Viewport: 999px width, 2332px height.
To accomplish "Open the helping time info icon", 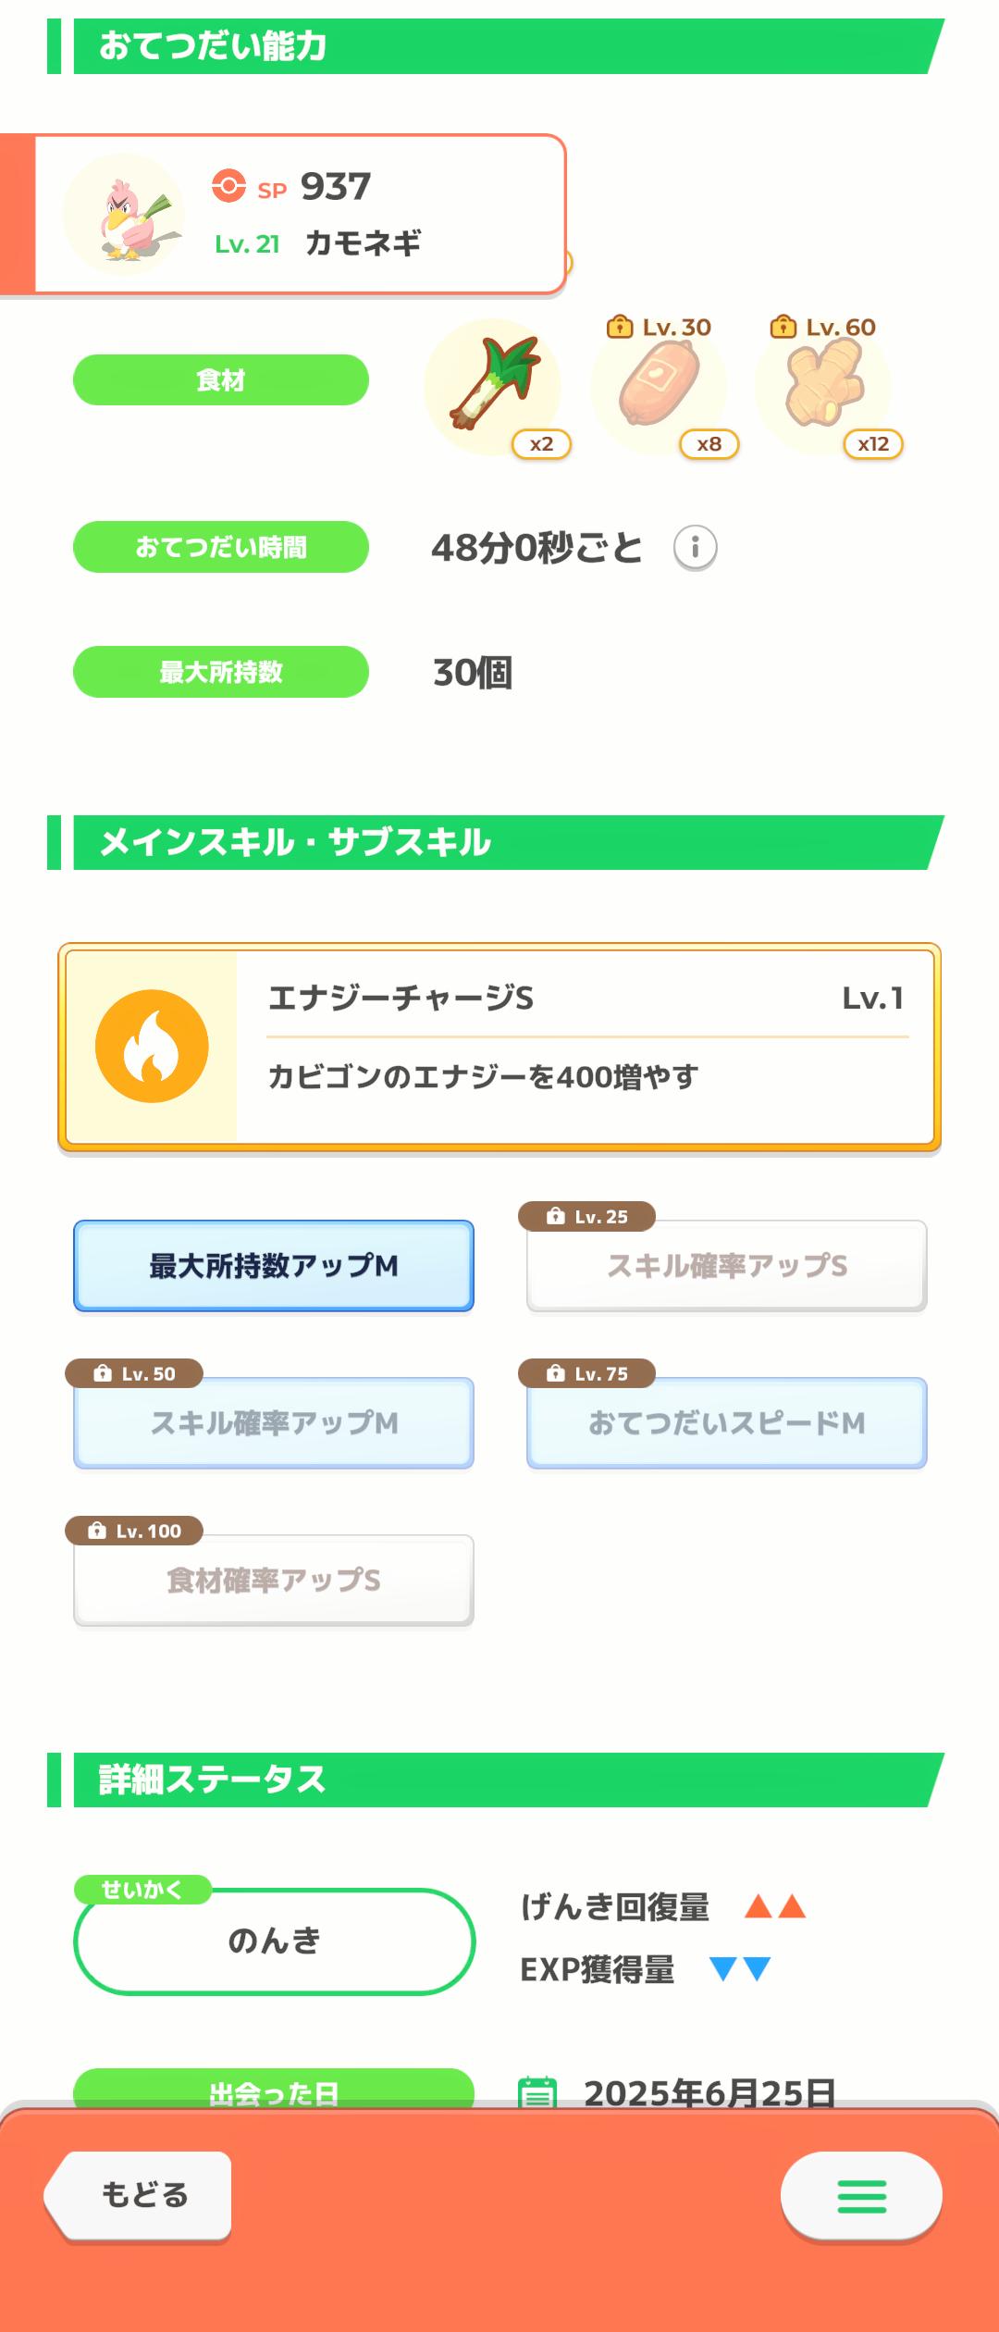I will (x=695, y=547).
